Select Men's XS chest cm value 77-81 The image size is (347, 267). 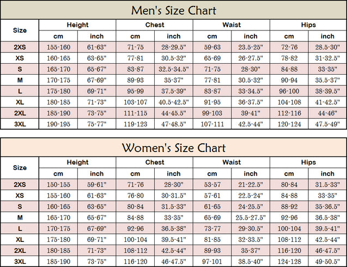(x=135, y=58)
